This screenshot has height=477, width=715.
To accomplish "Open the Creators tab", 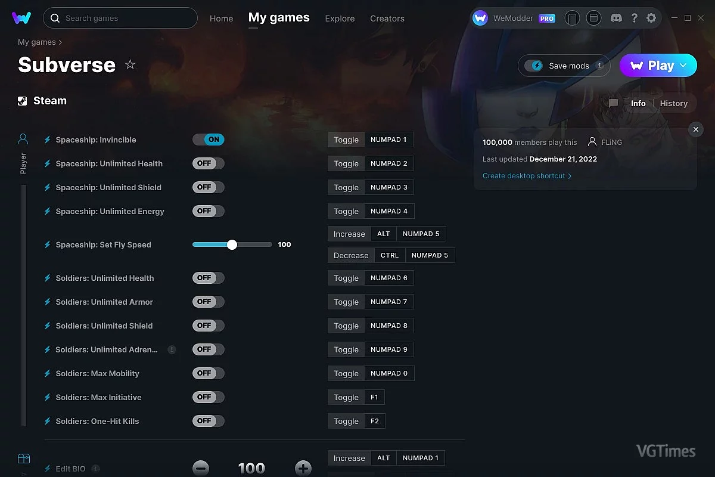I will (387, 18).
